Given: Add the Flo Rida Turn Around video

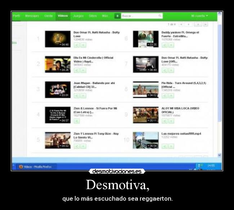Looking at the screenshot, I should click(x=171, y=96).
